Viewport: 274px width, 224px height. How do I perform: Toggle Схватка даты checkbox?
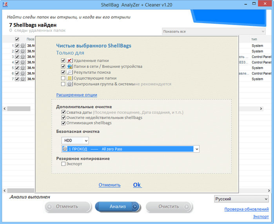[x=64, y=112]
